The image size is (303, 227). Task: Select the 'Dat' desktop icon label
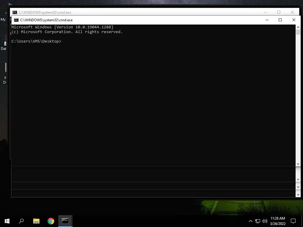click(4, 49)
